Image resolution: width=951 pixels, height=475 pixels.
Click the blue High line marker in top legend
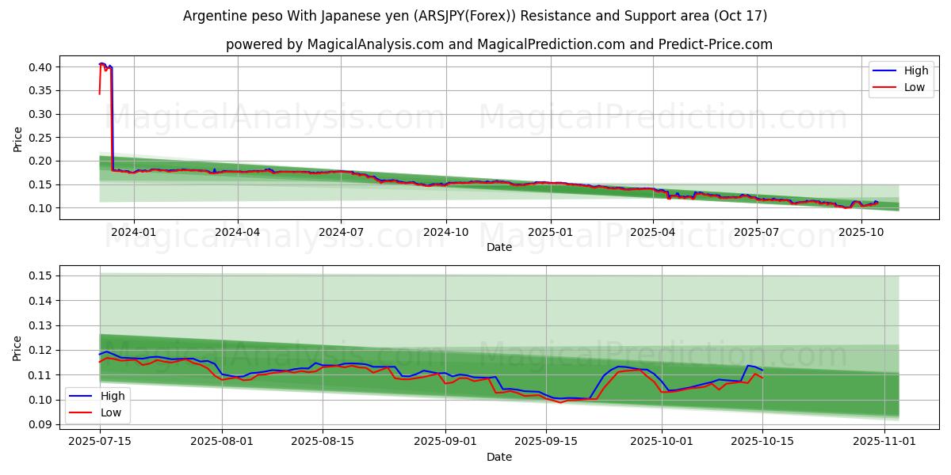(884, 70)
